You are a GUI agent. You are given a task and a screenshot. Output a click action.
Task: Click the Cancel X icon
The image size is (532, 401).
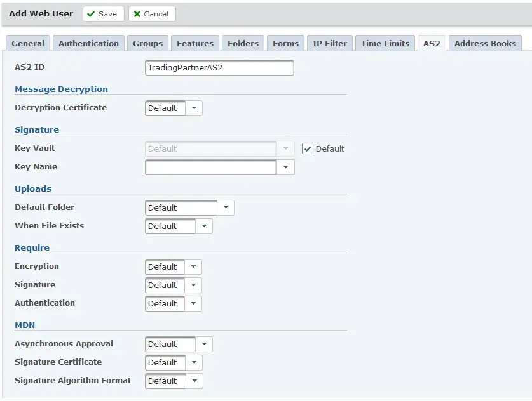click(x=137, y=14)
